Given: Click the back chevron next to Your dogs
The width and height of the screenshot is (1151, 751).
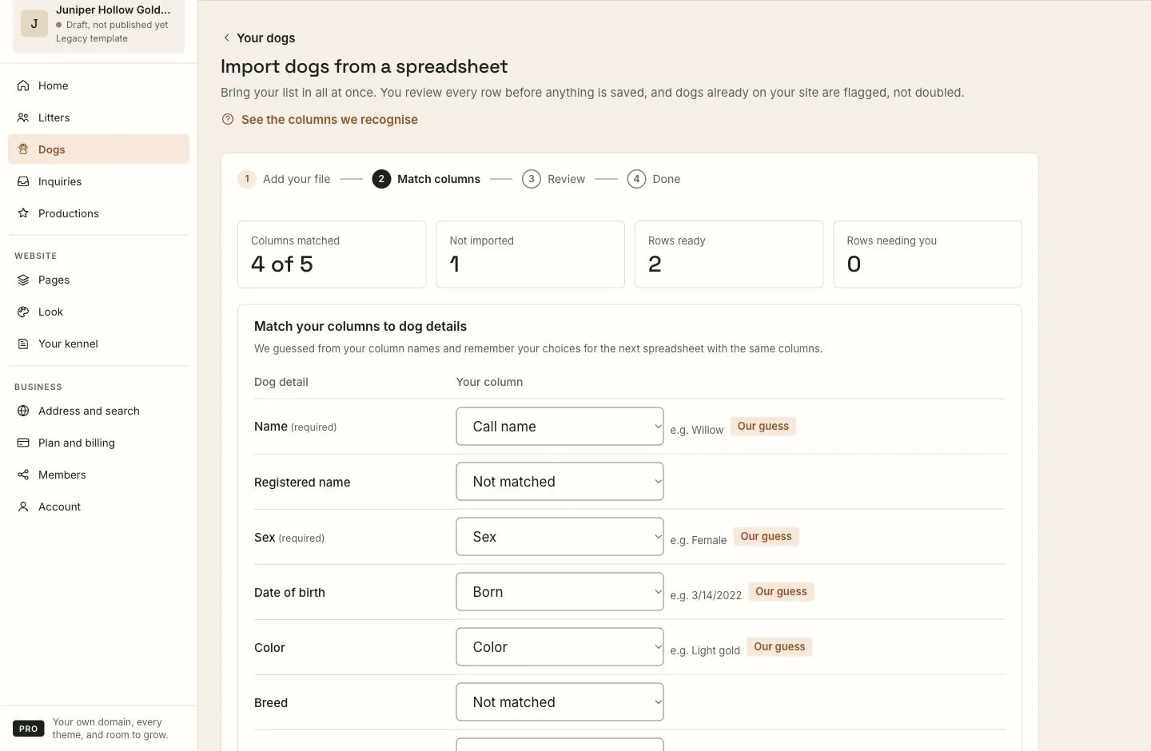Looking at the screenshot, I should tap(227, 38).
